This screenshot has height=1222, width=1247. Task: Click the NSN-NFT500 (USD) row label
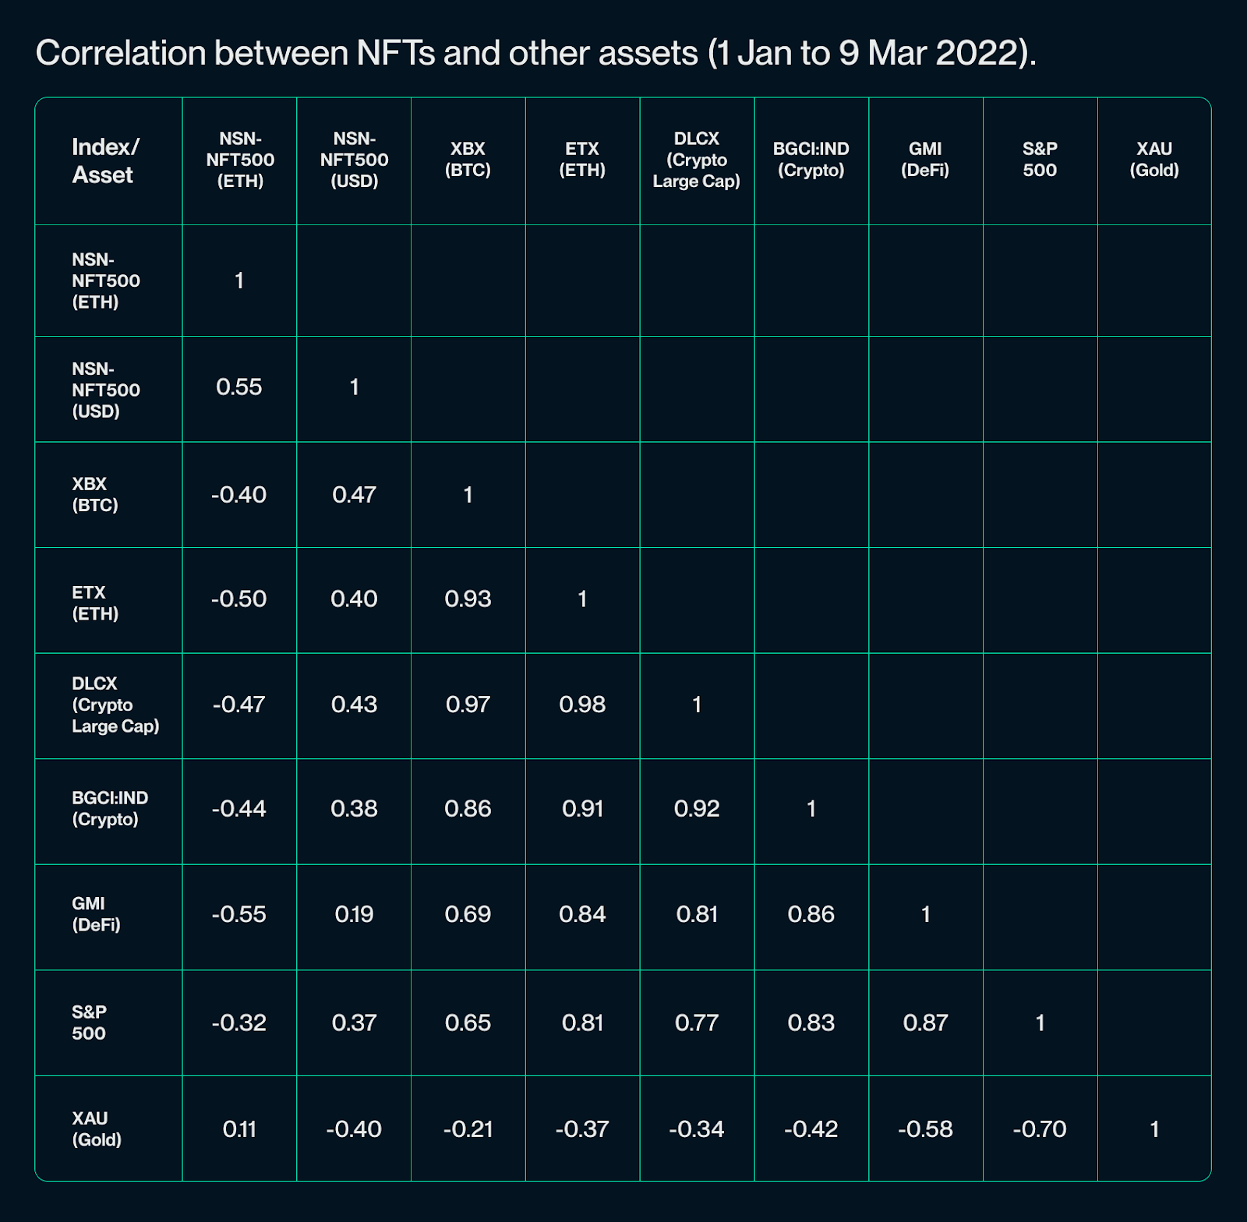click(x=106, y=390)
